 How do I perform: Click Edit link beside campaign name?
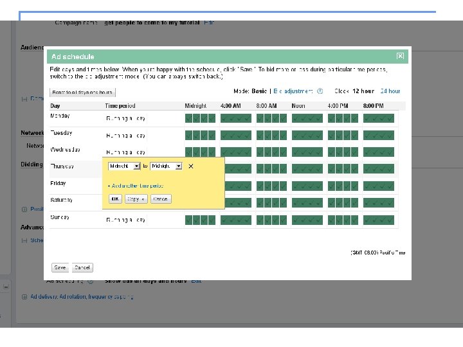click(x=208, y=22)
